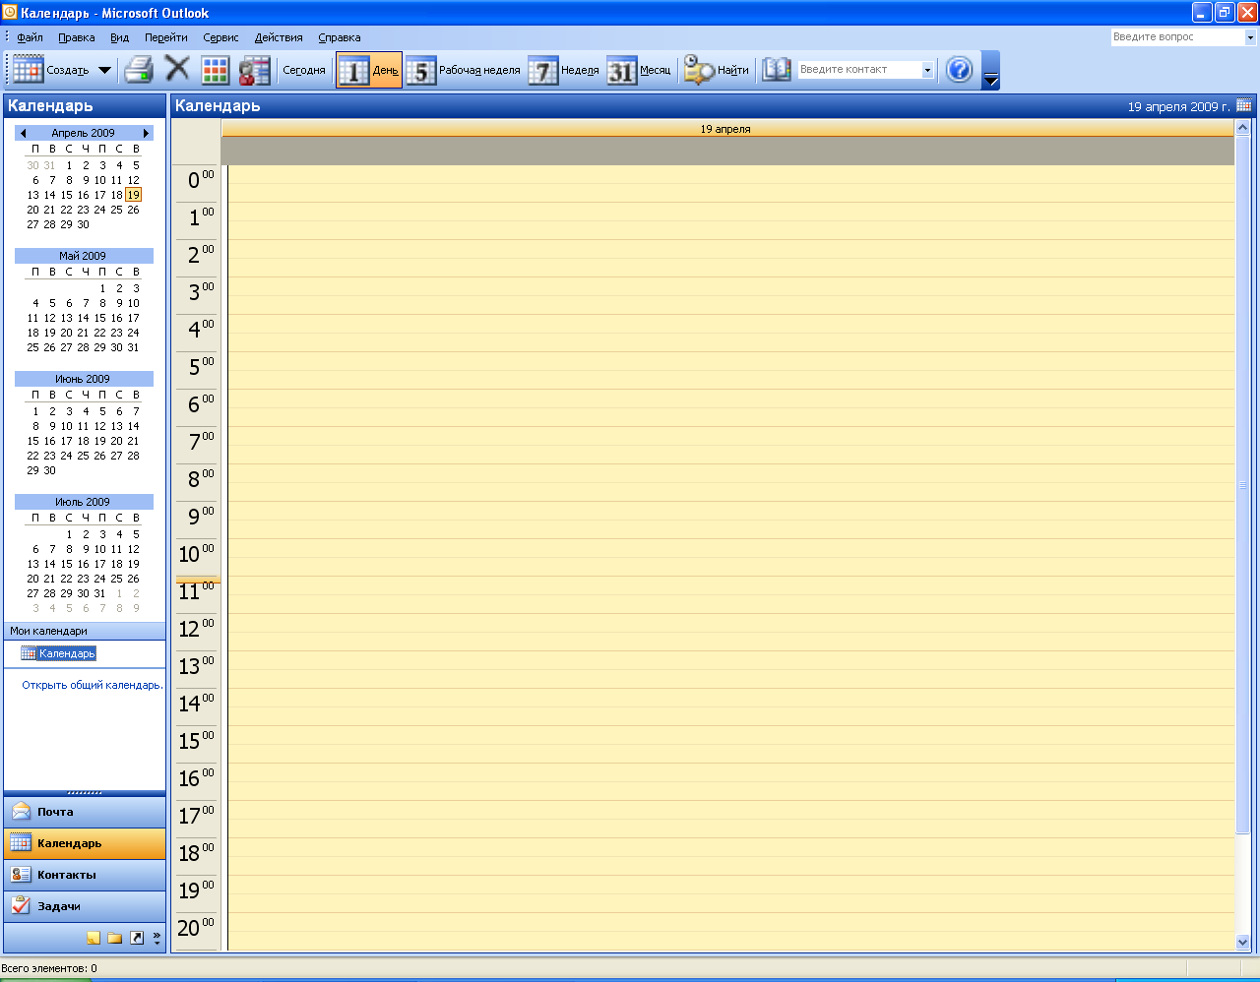Select the 9:00 time slot

[x=731, y=511]
